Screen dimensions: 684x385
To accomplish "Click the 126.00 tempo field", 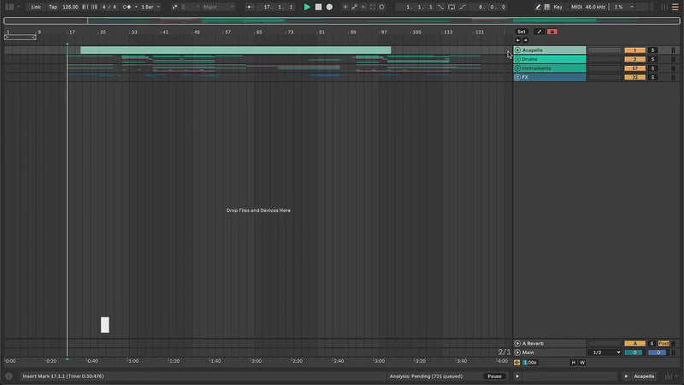I will coord(70,7).
